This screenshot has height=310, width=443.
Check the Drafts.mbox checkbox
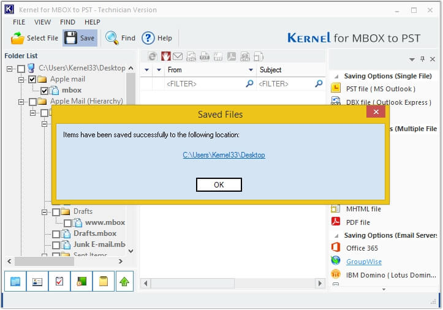coord(56,234)
